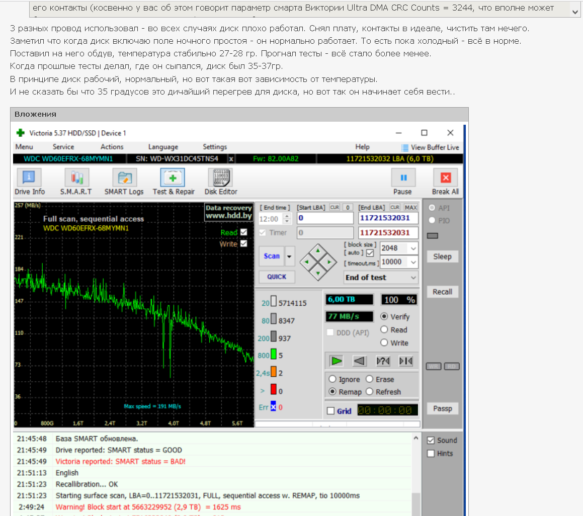Open SMART Logs toolbar icon
583x516 pixels.
pyautogui.click(x=125, y=178)
